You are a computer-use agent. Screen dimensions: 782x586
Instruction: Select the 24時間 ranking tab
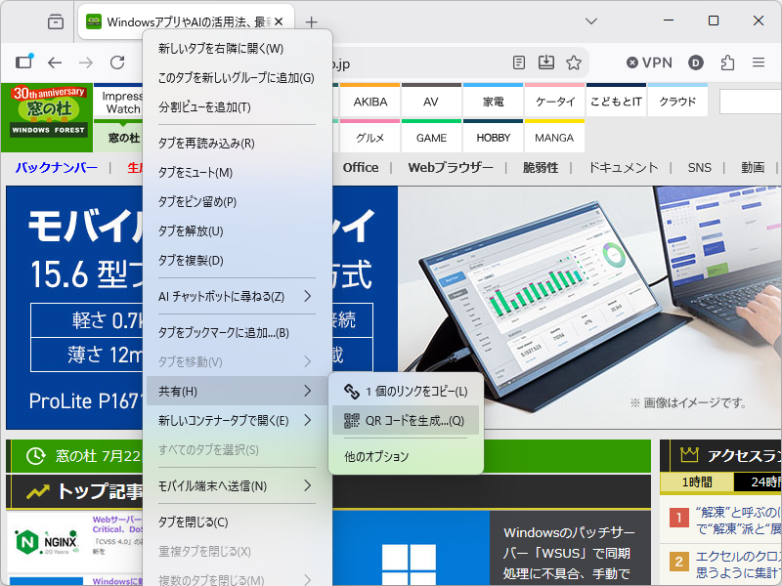759,481
